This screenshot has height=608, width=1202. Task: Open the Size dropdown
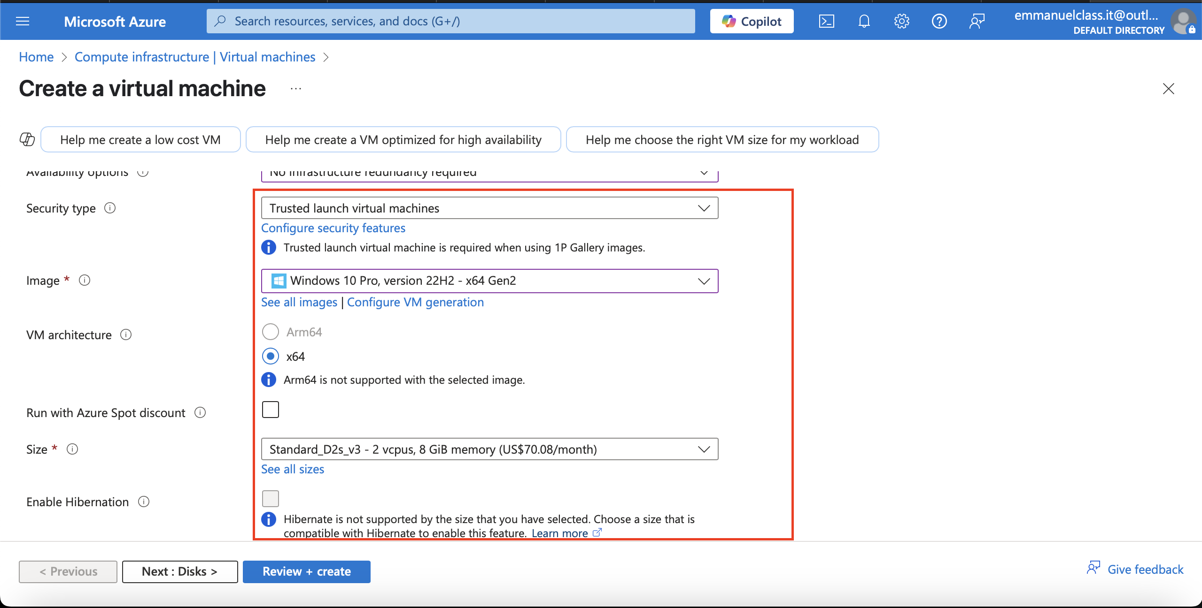pyautogui.click(x=489, y=449)
